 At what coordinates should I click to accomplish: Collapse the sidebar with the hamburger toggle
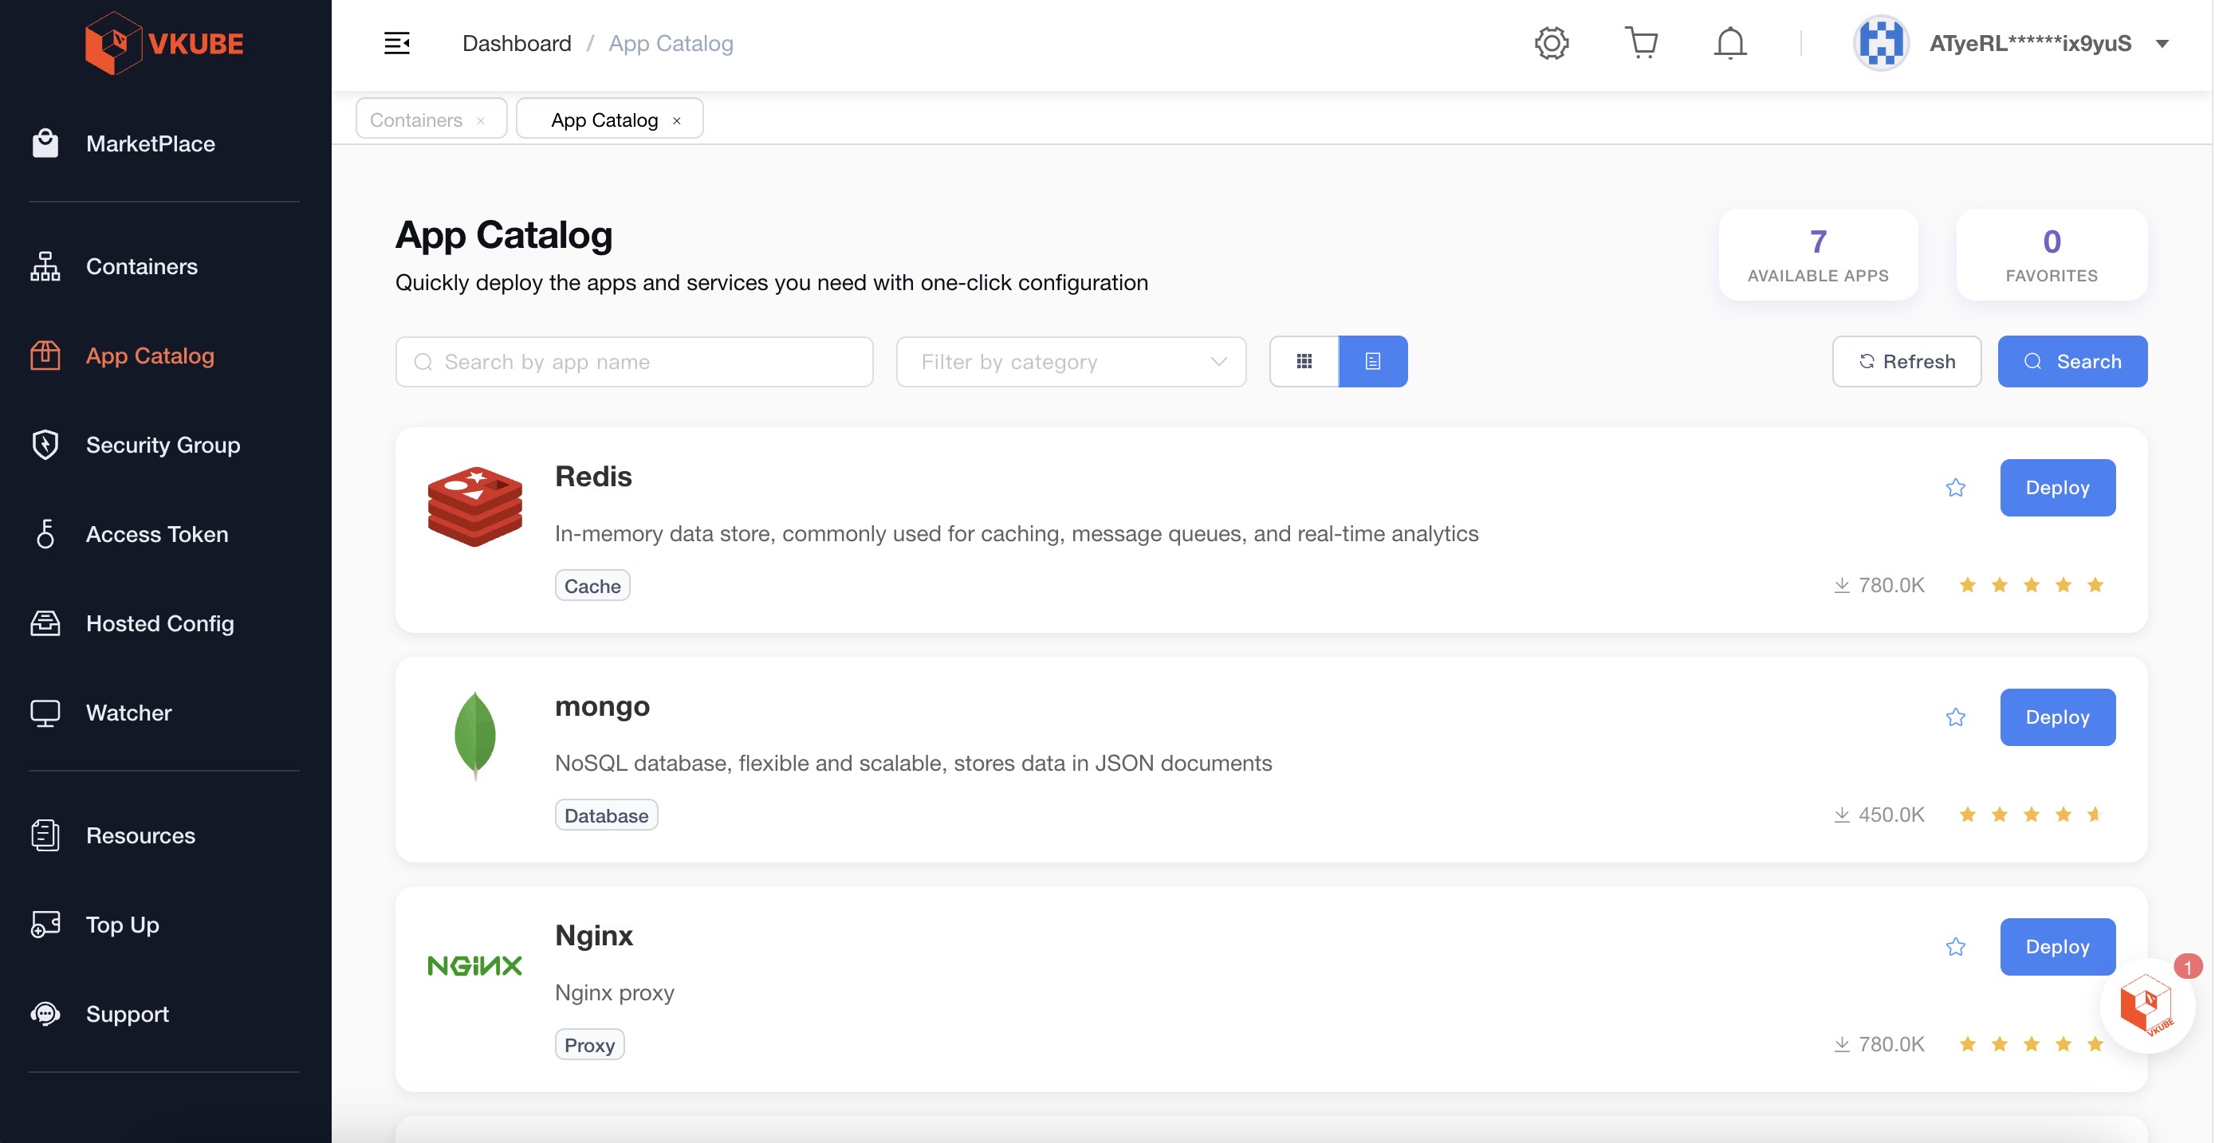click(397, 42)
